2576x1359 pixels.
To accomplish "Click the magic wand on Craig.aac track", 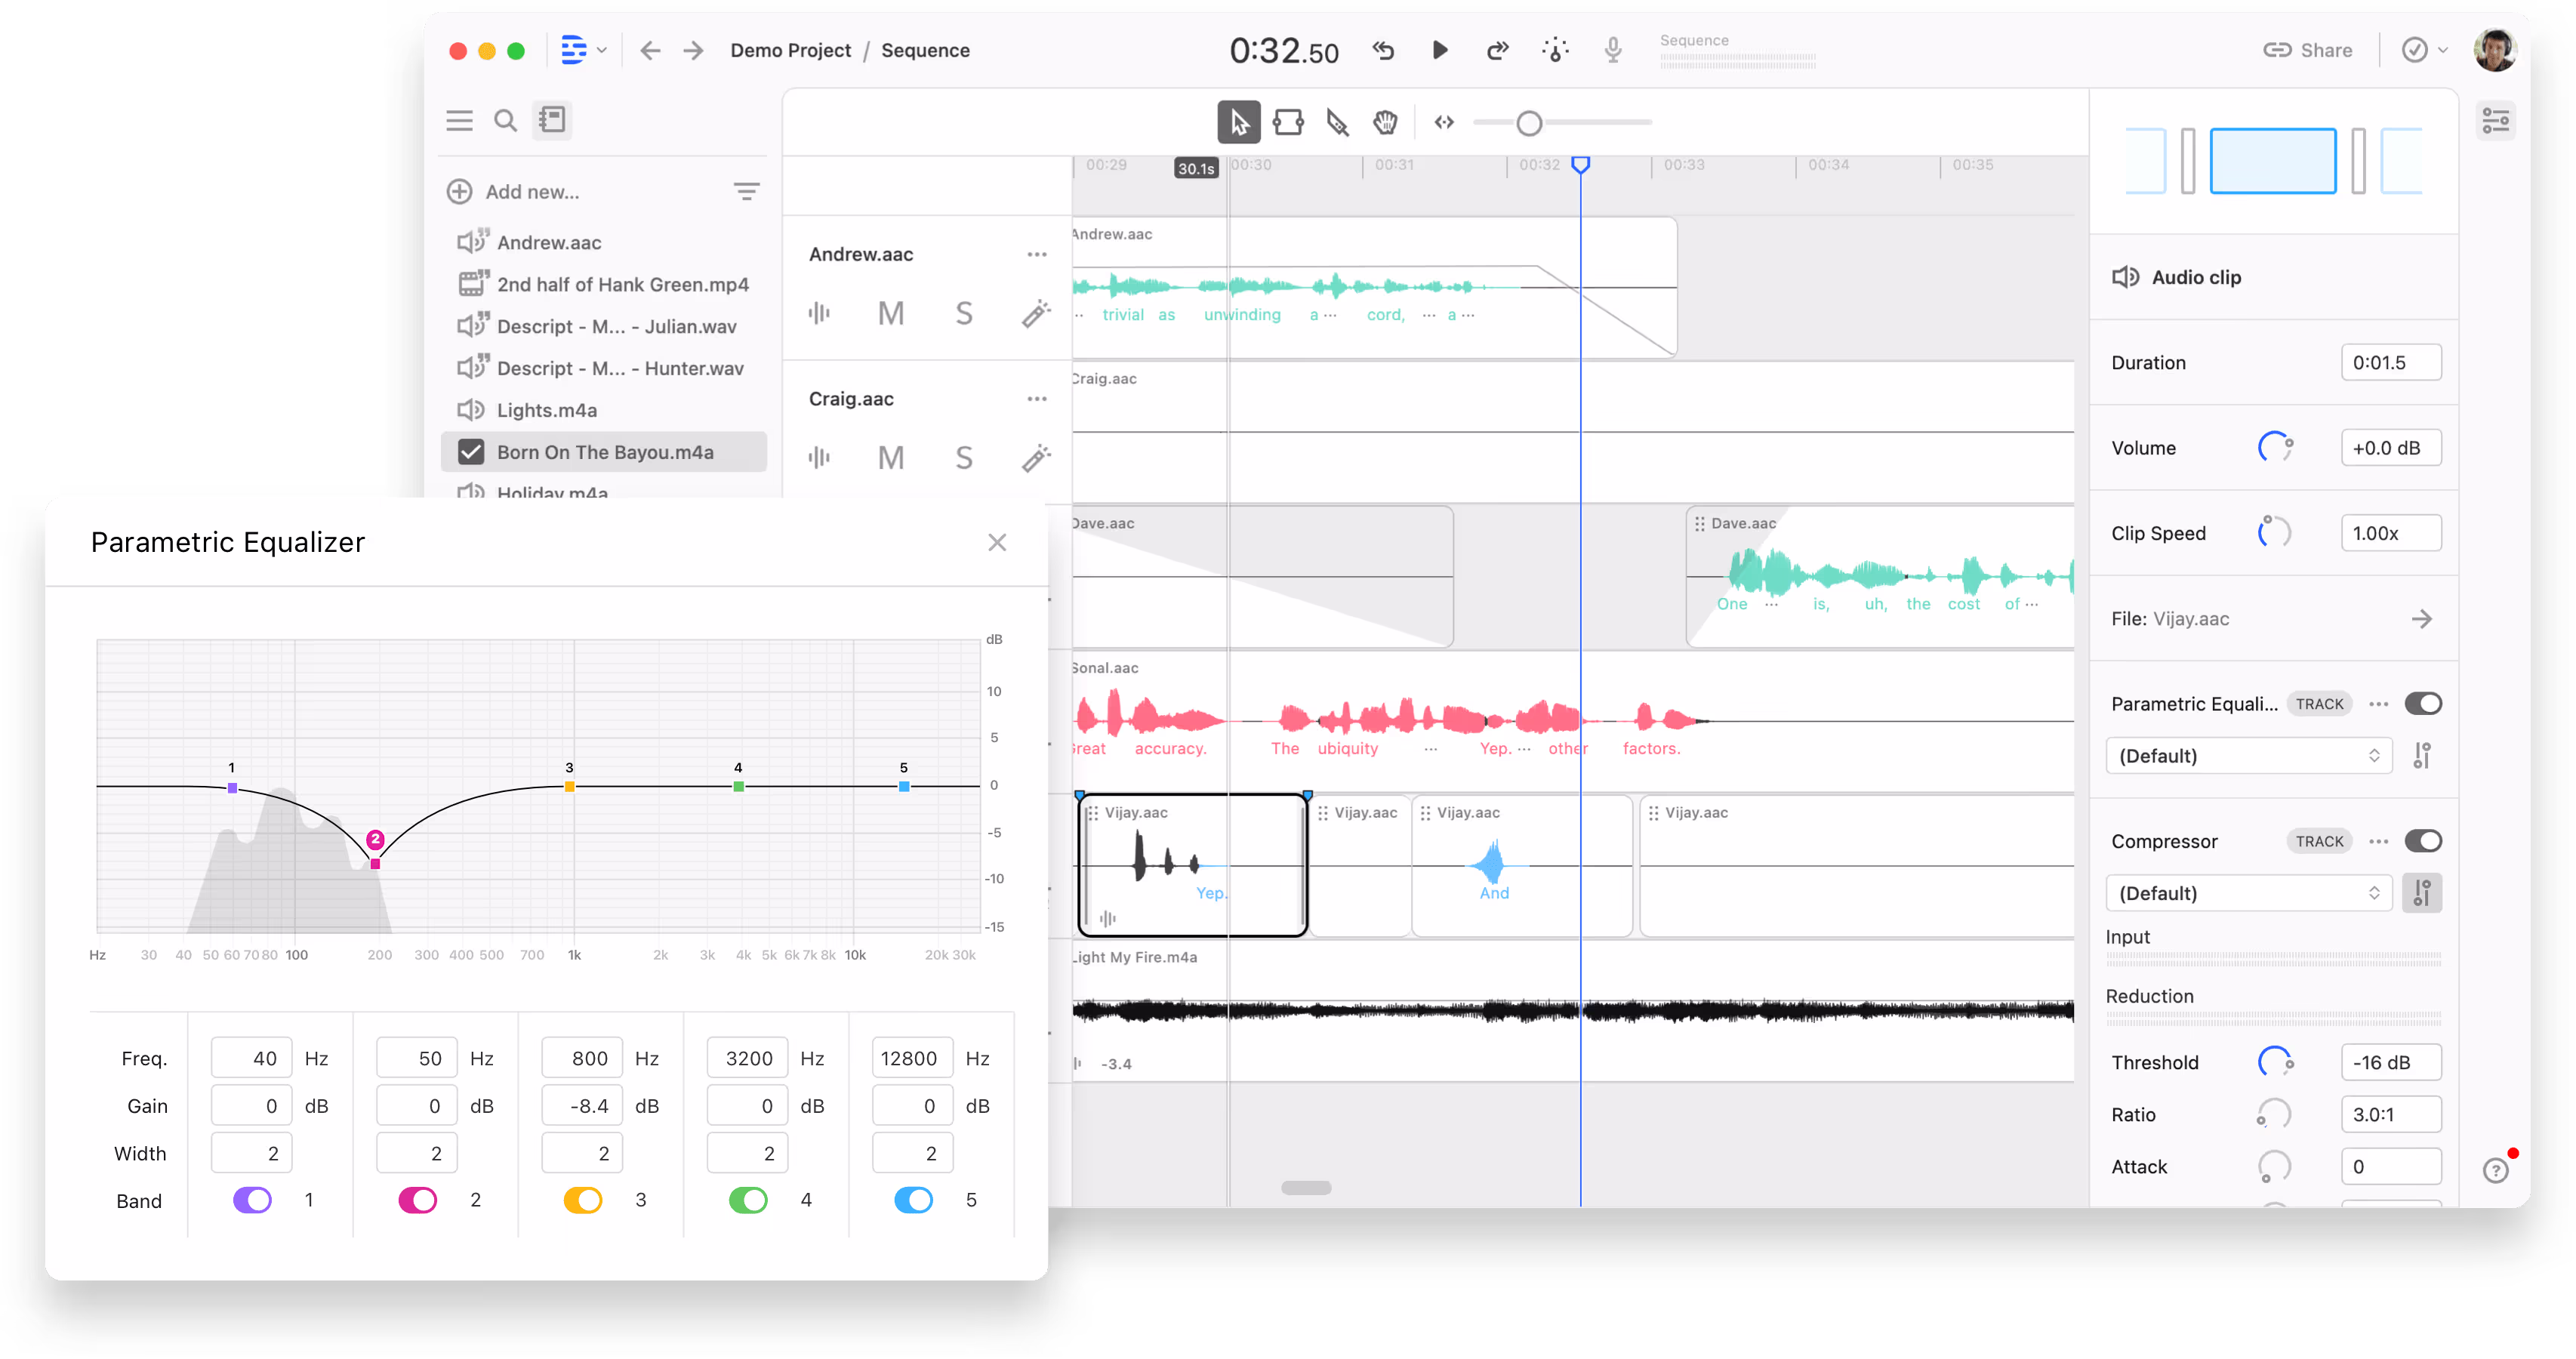I will tap(1036, 458).
